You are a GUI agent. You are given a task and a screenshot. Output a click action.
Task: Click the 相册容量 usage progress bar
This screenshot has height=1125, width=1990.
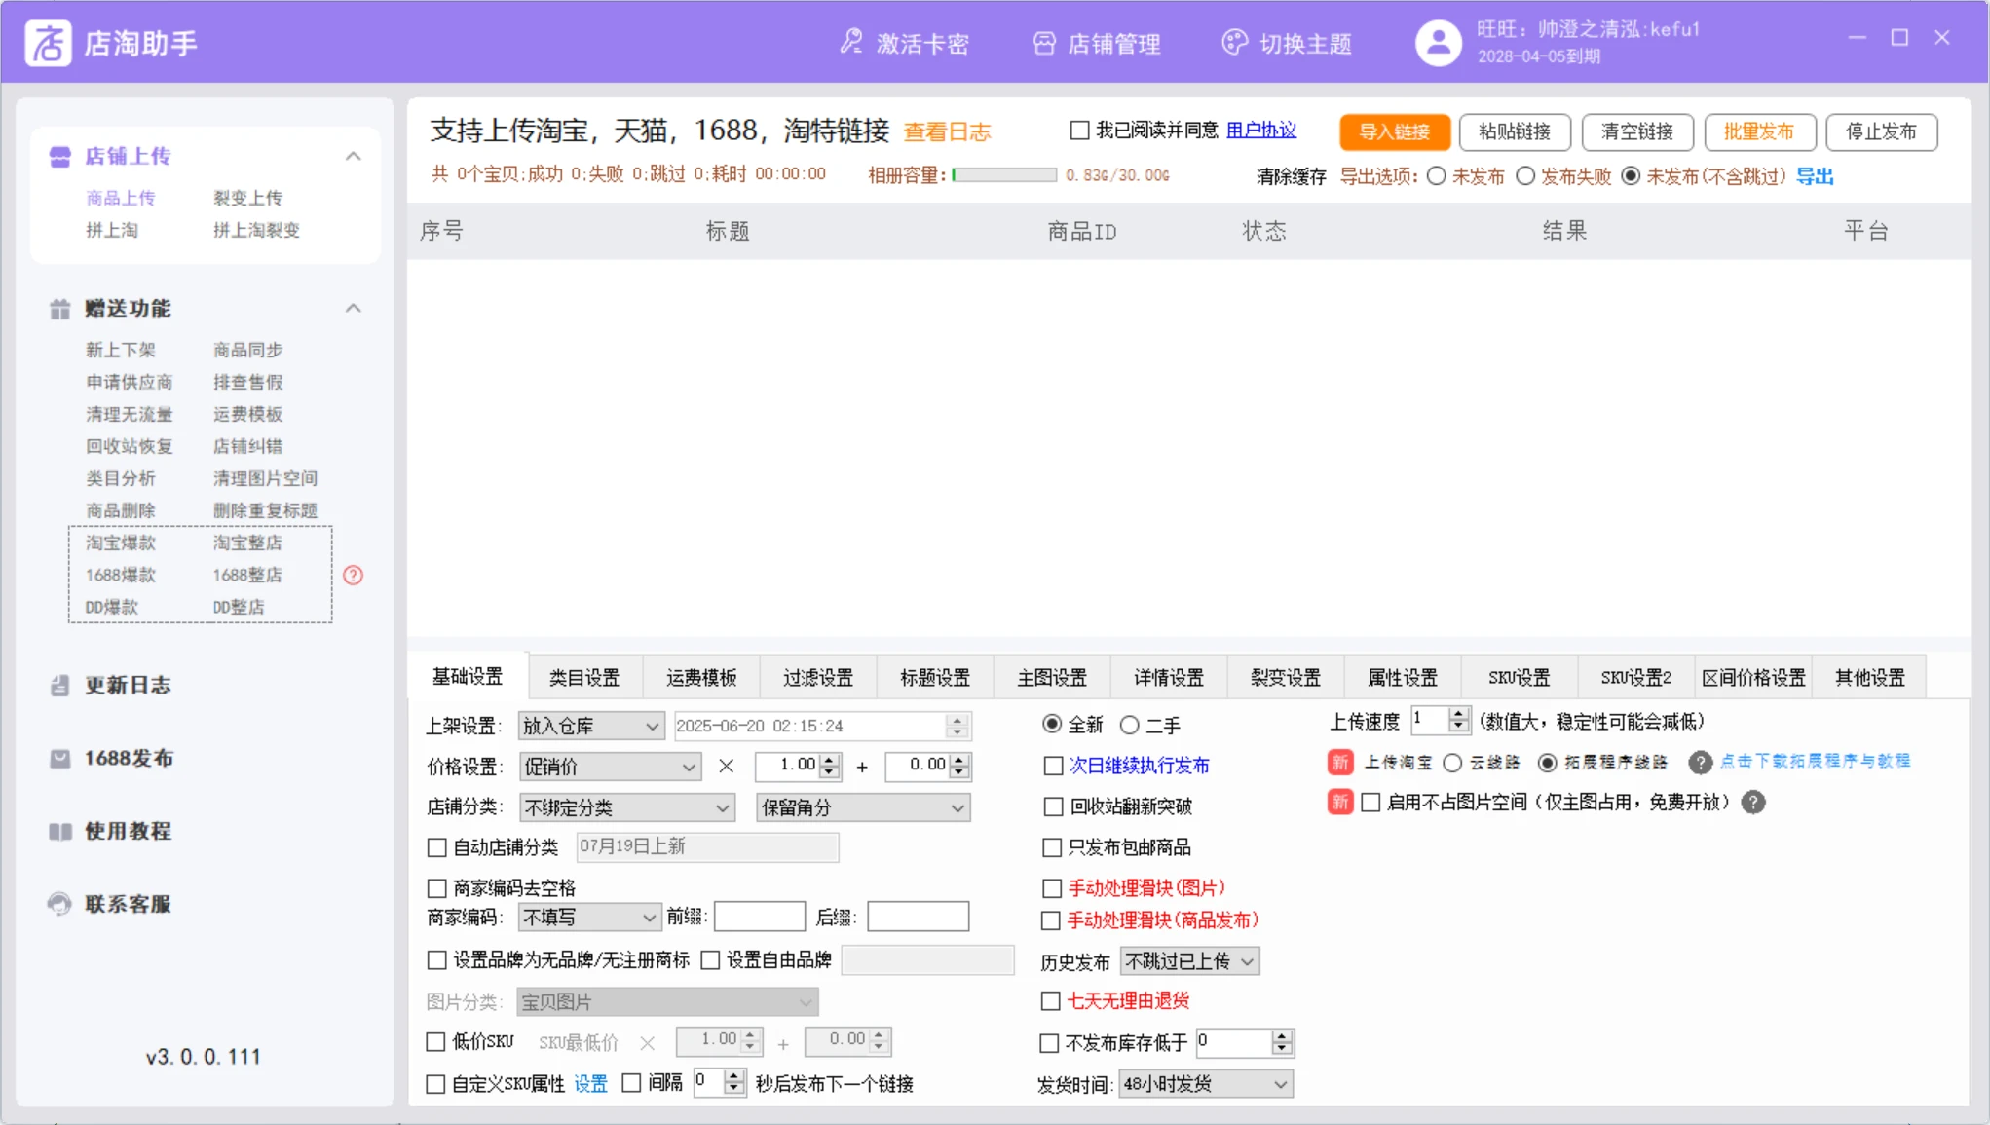pos(1004,175)
